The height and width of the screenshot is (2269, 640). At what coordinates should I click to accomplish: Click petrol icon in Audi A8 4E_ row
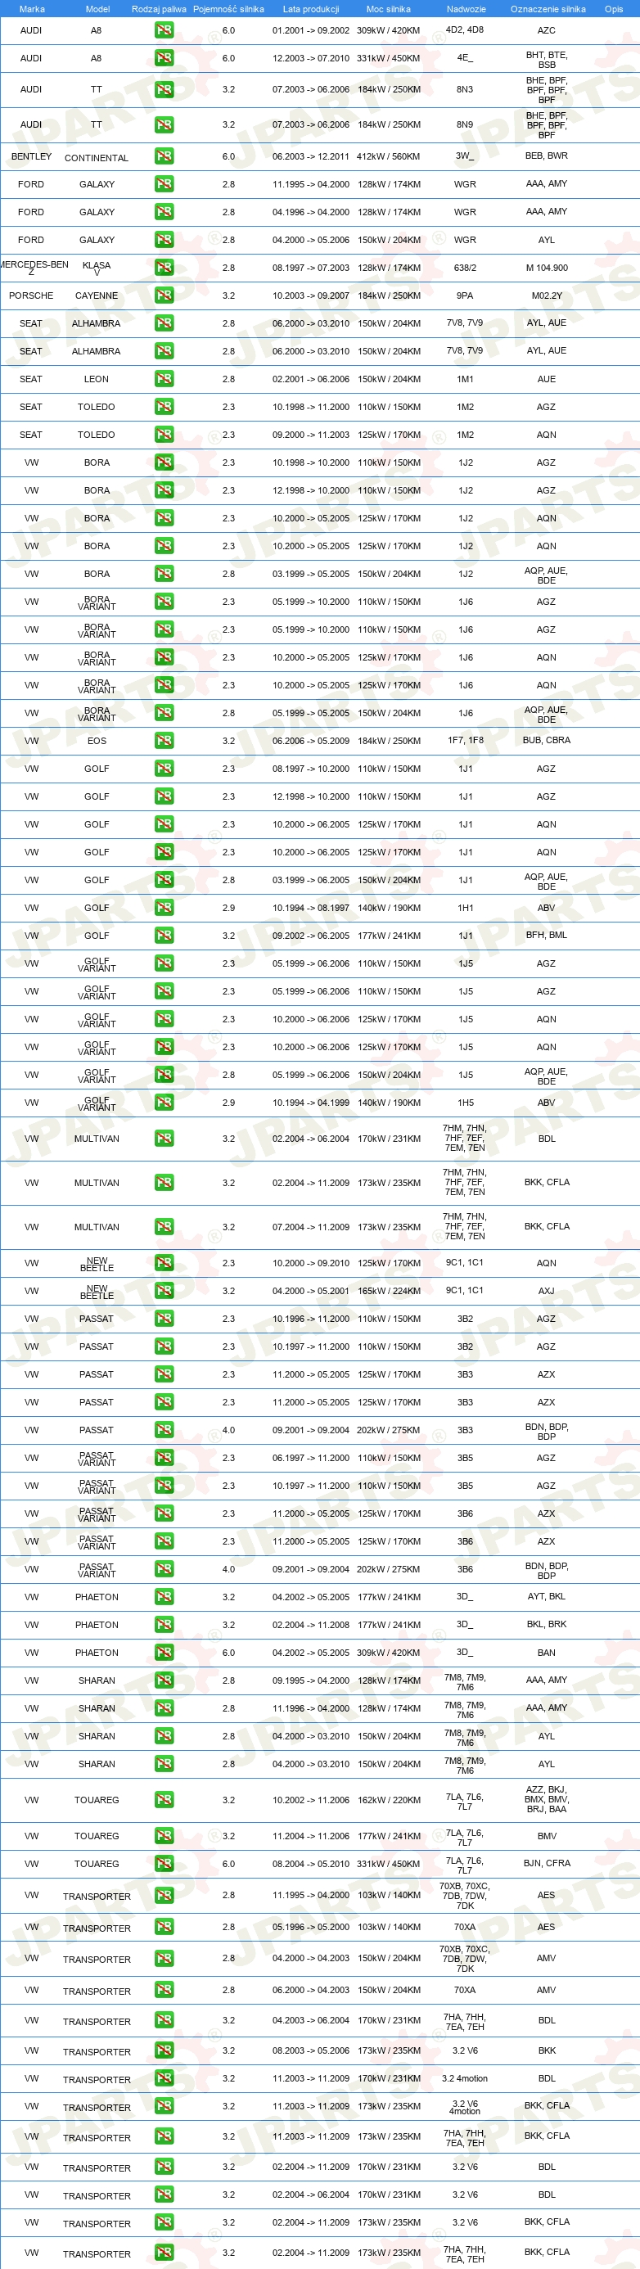(164, 58)
